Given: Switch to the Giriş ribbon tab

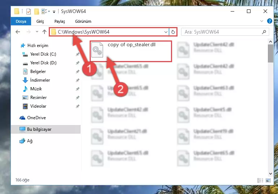Looking at the screenshot, I should 40,21.
